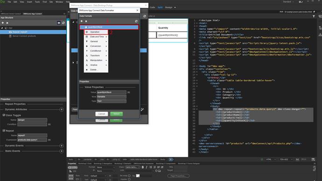Click the Dreamweaver Dw logo
This screenshot has height=181, width=322.
pyautogui.click(x=2, y=2)
